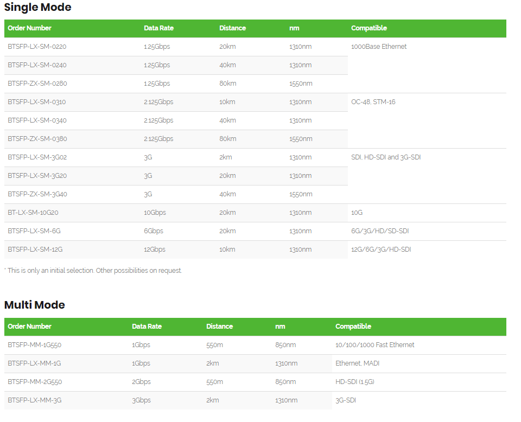This screenshot has width=521, height=422.
Task: Click the initial selection footnote text
Action: coord(93,271)
